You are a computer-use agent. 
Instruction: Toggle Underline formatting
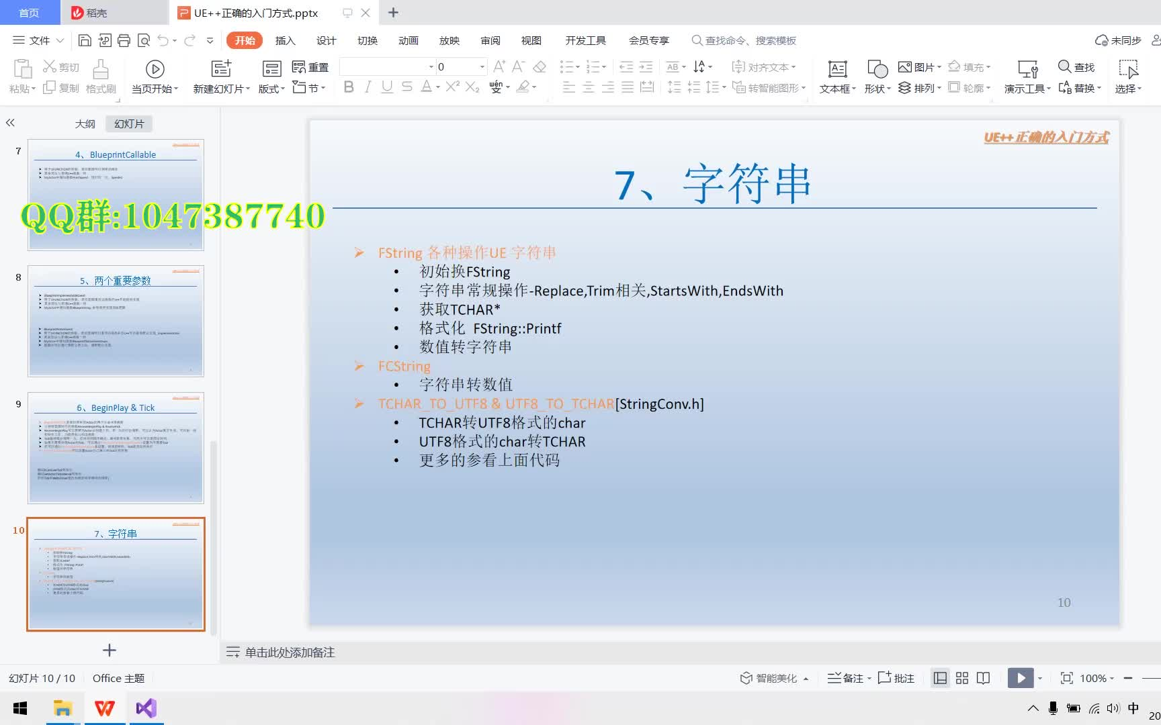(x=387, y=87)
